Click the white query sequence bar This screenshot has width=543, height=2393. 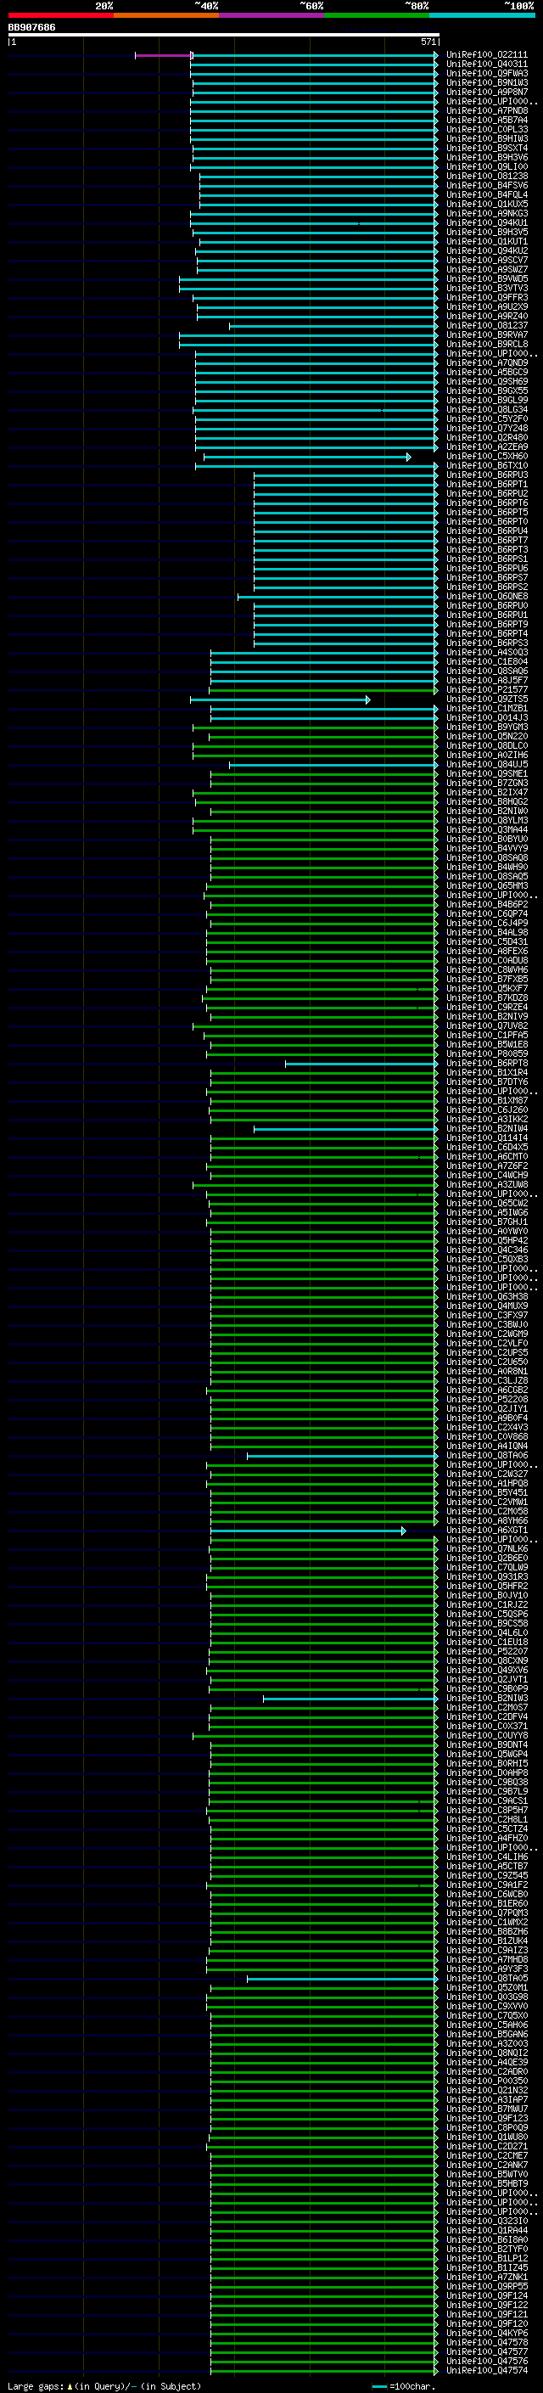[224, 34]
